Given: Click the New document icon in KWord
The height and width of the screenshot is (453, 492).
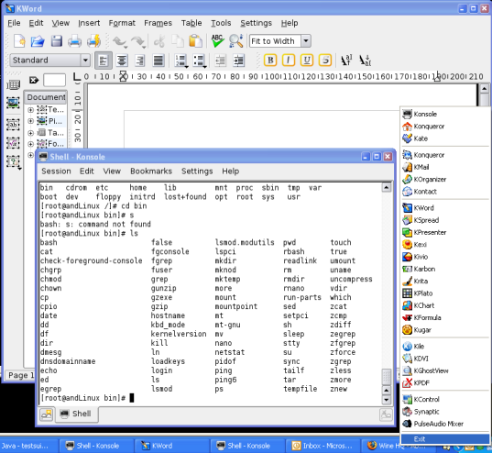Looking at the screenshot, I should pyautogui.click(x=19, y=41).
